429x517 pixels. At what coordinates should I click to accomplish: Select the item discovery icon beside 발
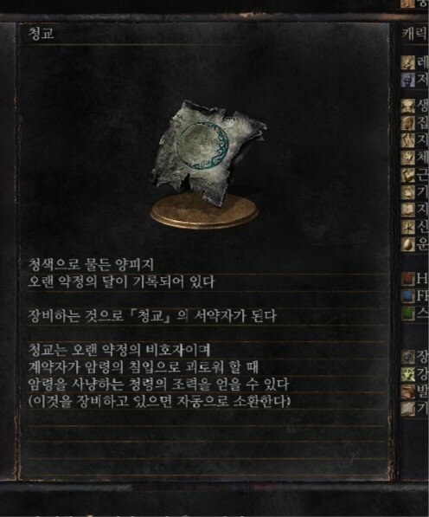(x=408, y=391)
